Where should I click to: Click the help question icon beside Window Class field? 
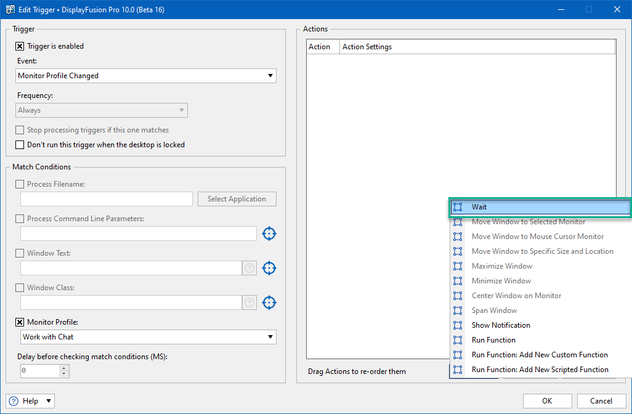pos(249,302)
